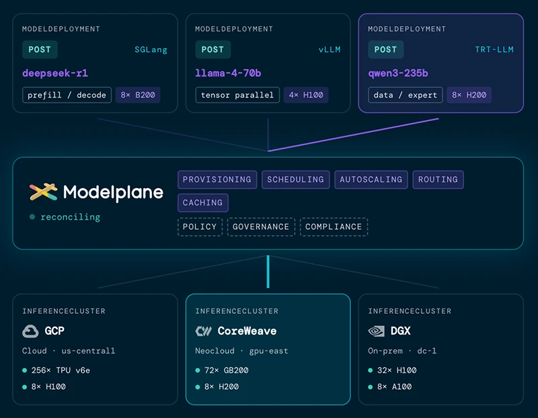Click the CoreWeave cluster name
The height and width of the screenshot is (418, 538).
(x=247, y=331)
